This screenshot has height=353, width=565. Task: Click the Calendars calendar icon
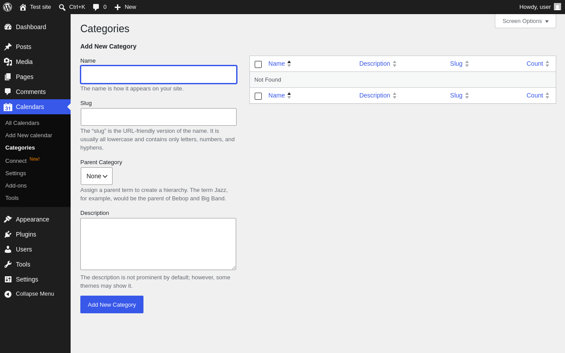pyautogui.click(x=8, y=107)
